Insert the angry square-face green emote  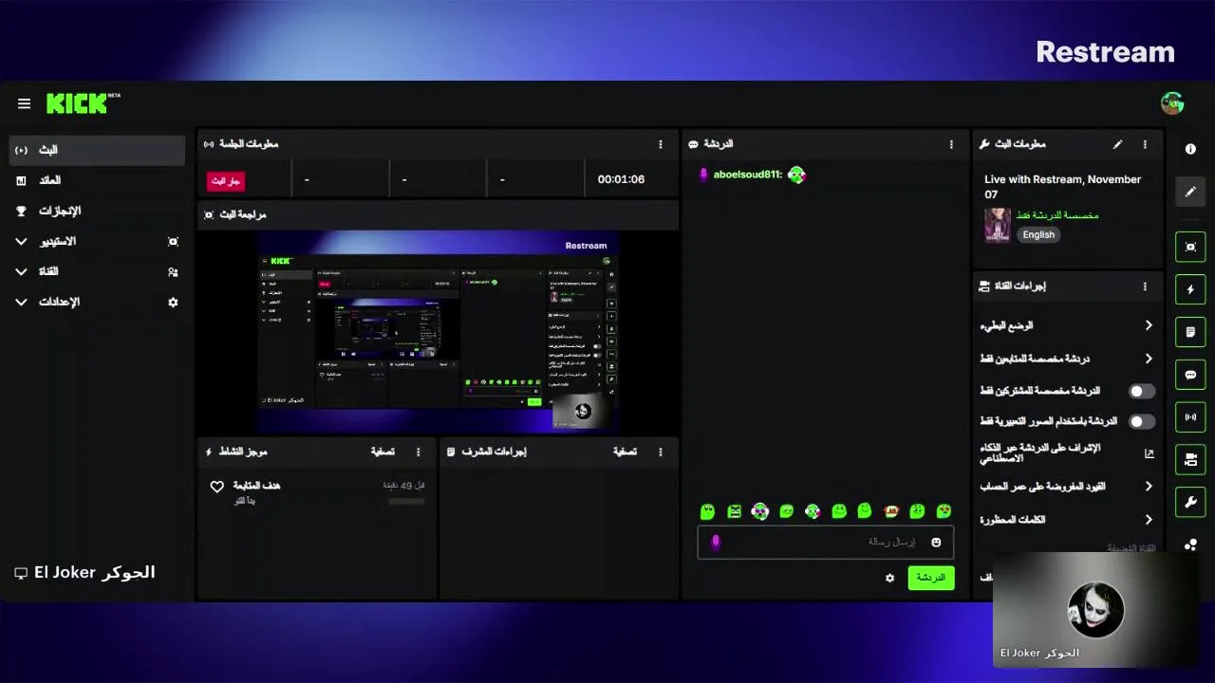tap(734, 511)
